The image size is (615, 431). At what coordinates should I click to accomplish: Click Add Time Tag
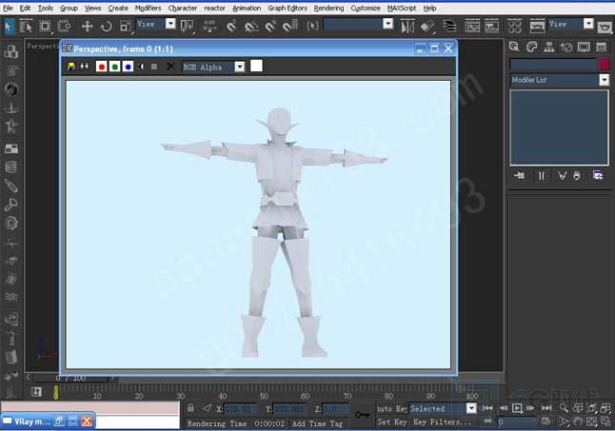coord(317,423)
